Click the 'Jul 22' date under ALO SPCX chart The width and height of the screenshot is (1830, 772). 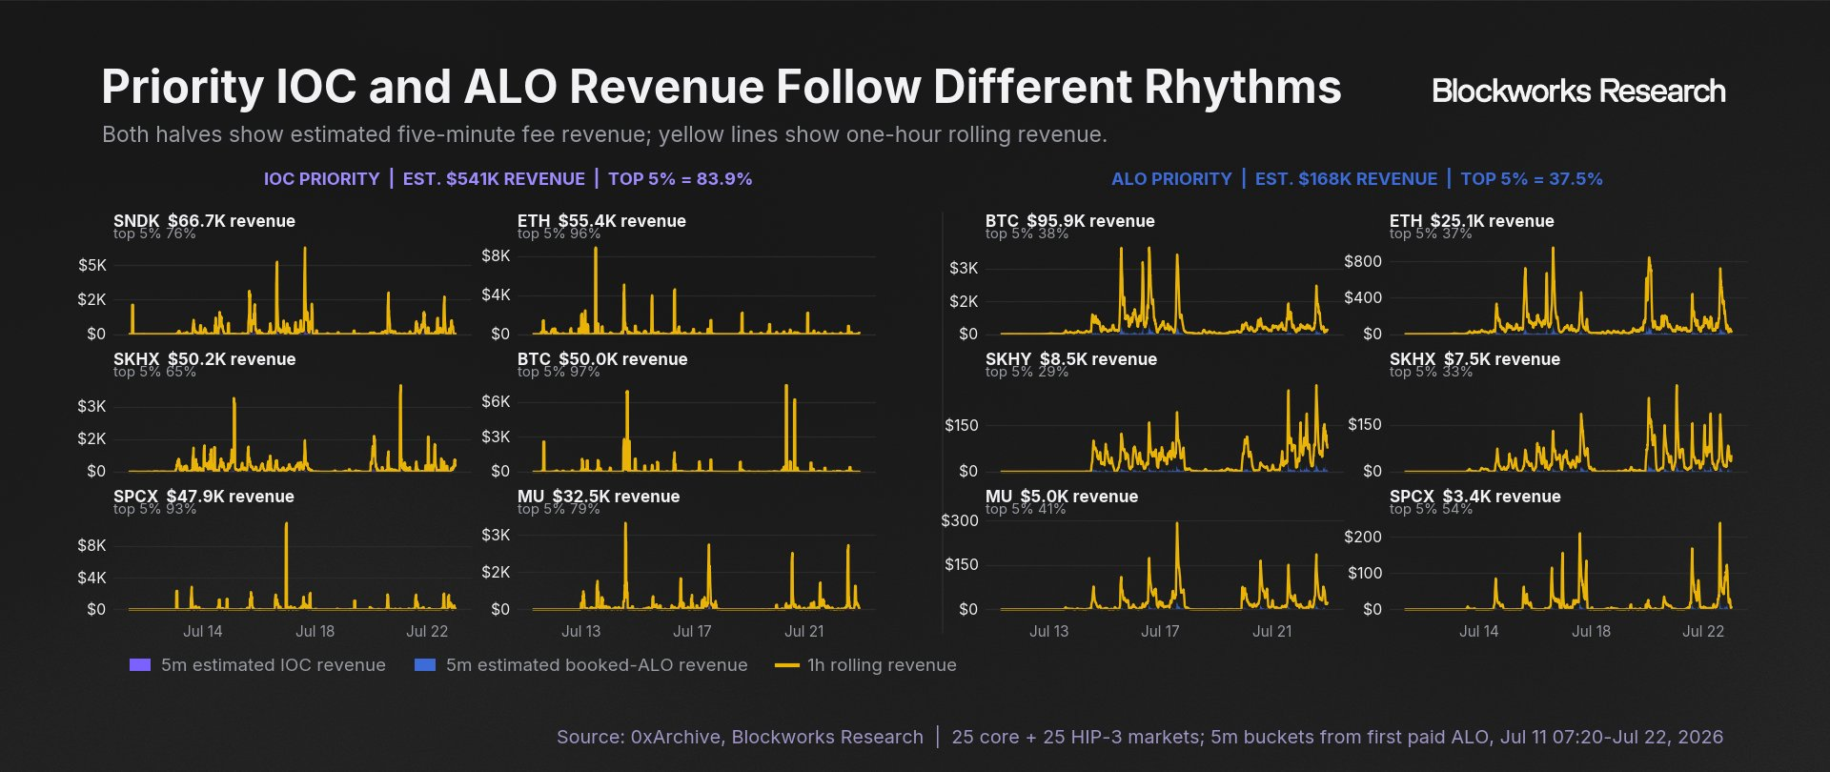coord(1703,631)
